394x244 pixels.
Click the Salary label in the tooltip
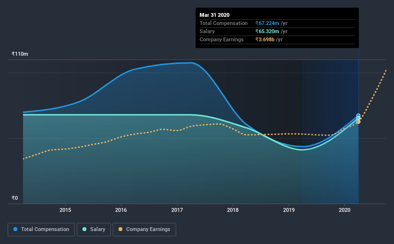pyautogui.click(x=207, y=31)
